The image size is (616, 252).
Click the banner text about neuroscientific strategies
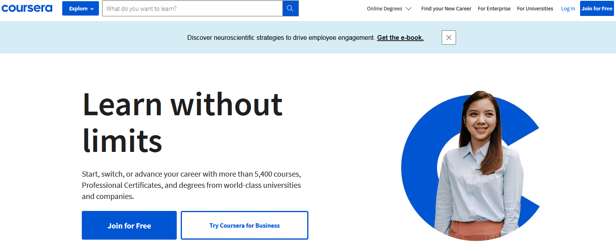[x=281, y=38]
